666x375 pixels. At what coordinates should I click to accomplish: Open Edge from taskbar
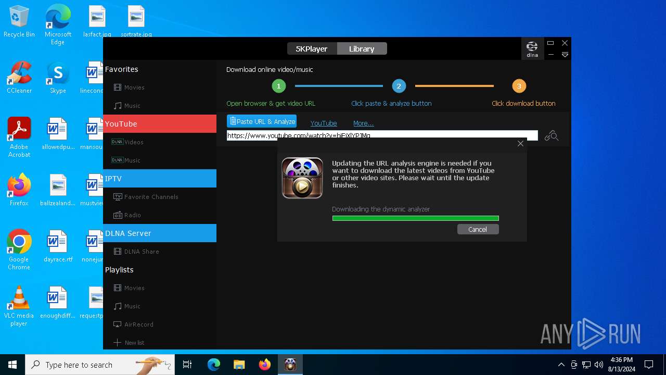(x=214, y=365)
